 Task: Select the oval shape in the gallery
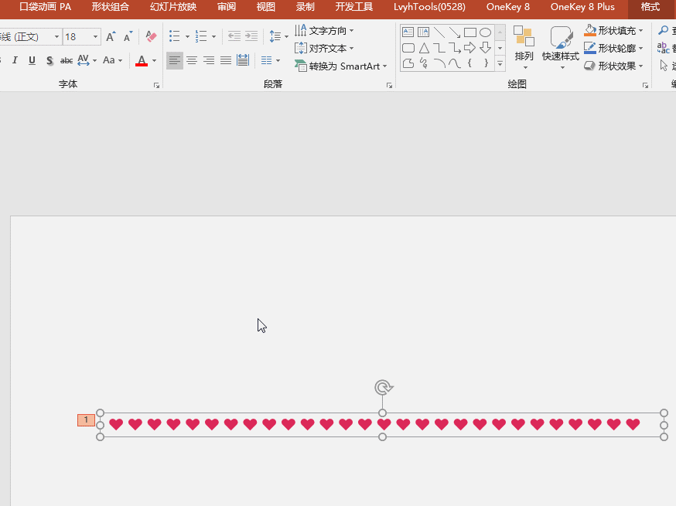coord(485,32)
